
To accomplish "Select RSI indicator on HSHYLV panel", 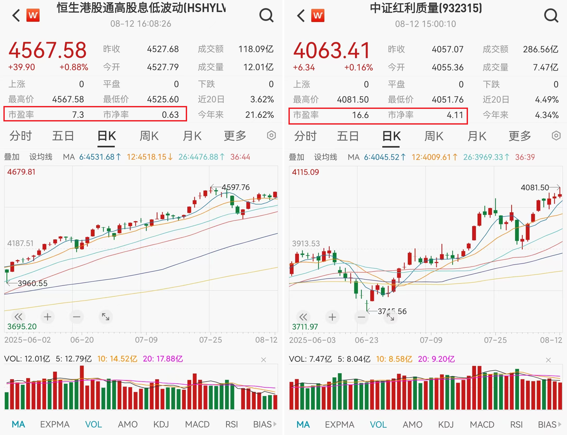I will coord(232,424).
